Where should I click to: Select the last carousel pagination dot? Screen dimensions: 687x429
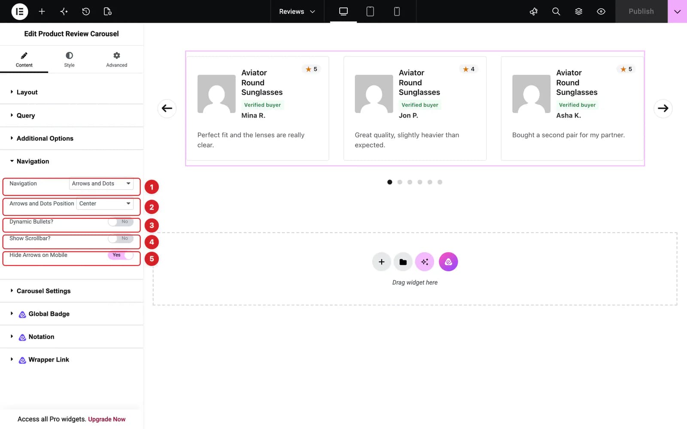click(440, 182)
